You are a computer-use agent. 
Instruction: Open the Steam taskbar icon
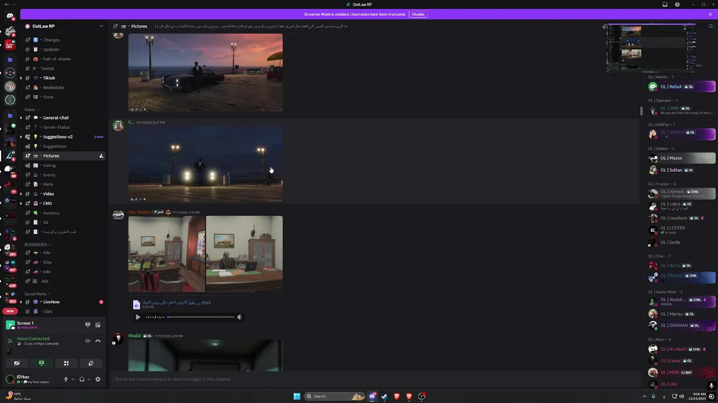point(384,396)
